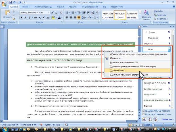This screenshot has height=132, width=176.
Task: Select Подзаголовок style in pane
Action: 157,83
